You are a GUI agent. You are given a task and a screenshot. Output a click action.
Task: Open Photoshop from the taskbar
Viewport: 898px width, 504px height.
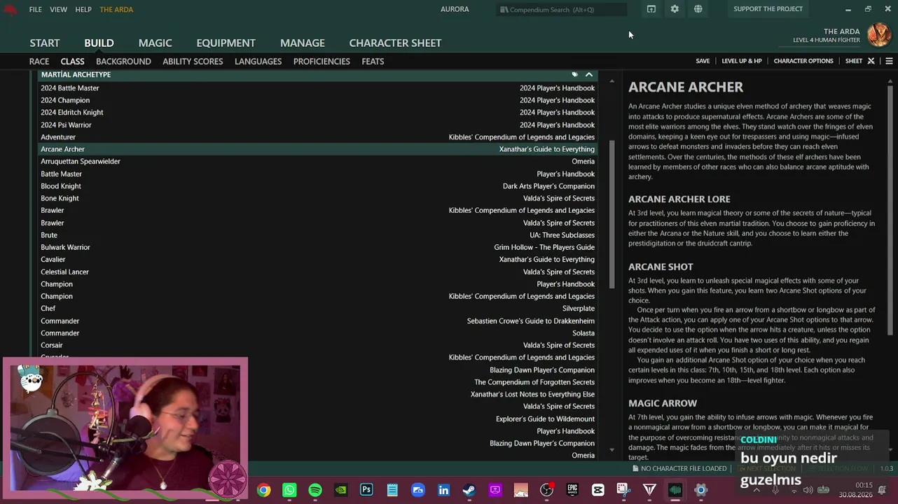point(366,490)
